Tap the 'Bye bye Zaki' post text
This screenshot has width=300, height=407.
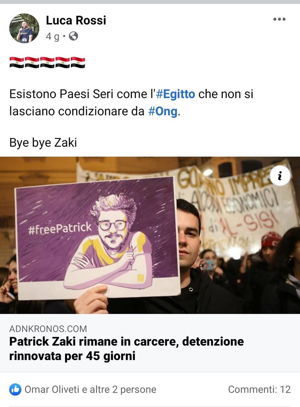click(x=43, y=142)
